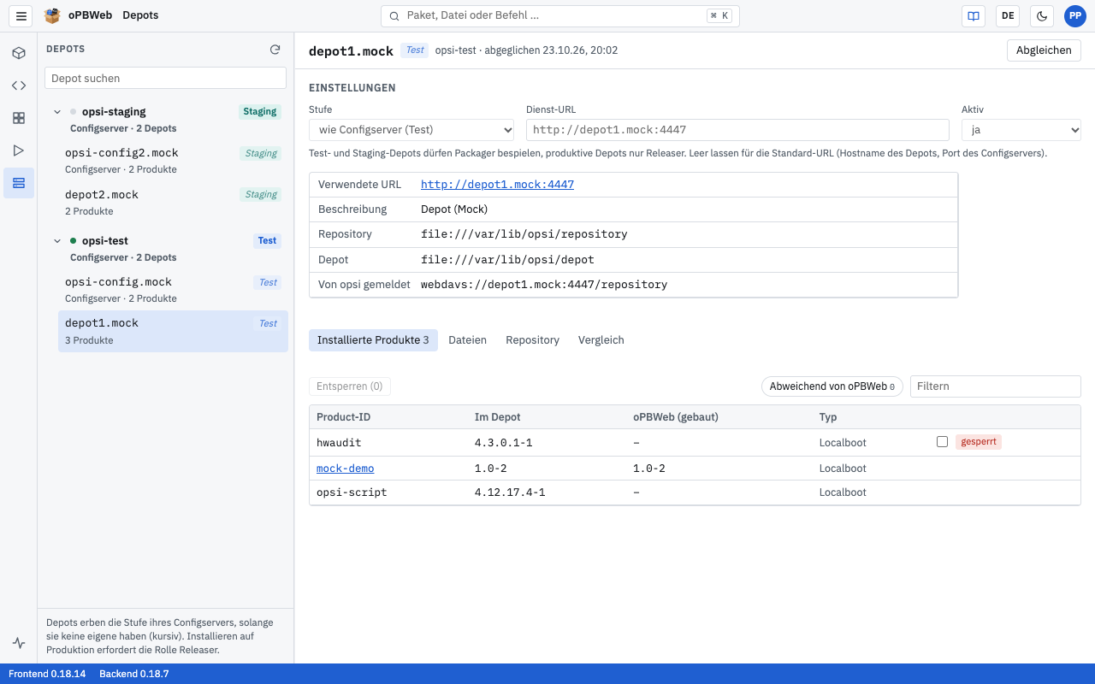The image size is (1095, 684).
Task: Select depot1.mock in the depot list
Action: (173, 331)
